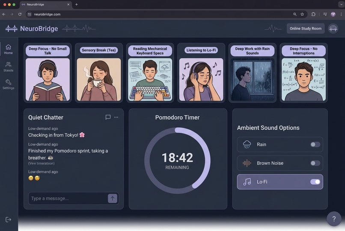Click the Checking in from Tokyo message

(x=57, y=135)
